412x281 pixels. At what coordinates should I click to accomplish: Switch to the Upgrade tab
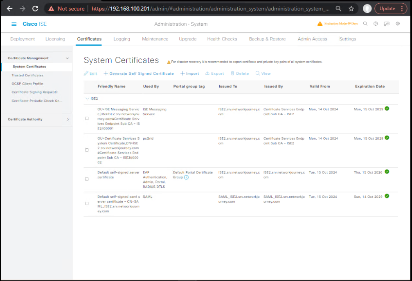(x=188, y=39)
